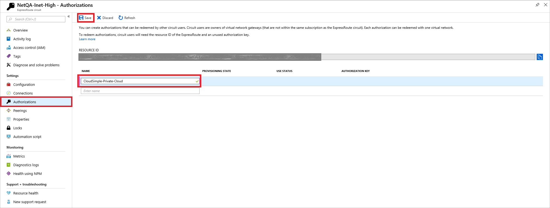Click the USE STATUS column header
550x208 pixels.
(x=284, y=71)
